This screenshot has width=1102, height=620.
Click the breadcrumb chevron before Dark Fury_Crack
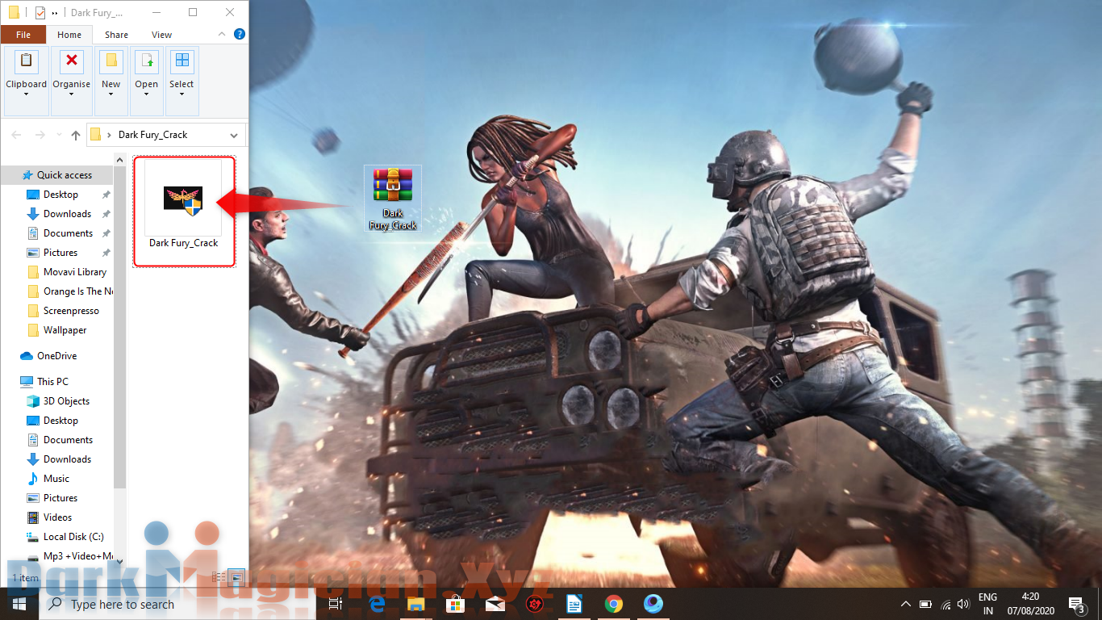(x=109, y=135)
